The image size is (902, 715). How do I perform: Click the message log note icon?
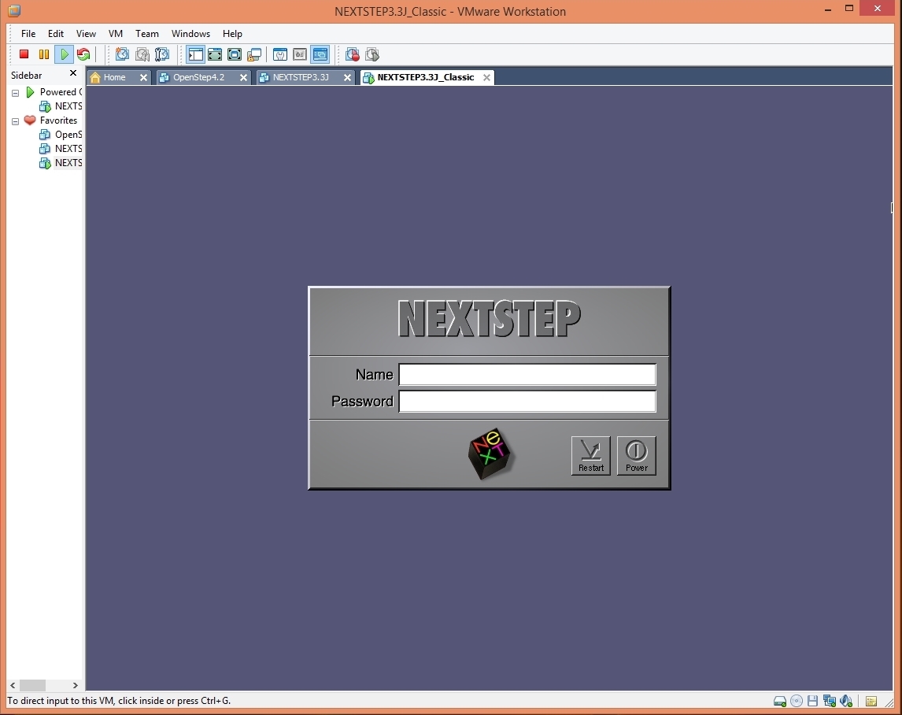click(871, 701)
